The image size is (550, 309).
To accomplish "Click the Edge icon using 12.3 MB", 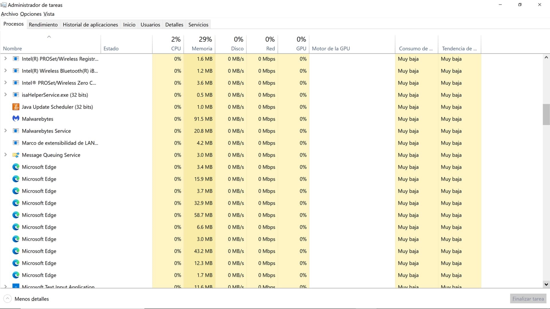I will (x=16, y=263).
